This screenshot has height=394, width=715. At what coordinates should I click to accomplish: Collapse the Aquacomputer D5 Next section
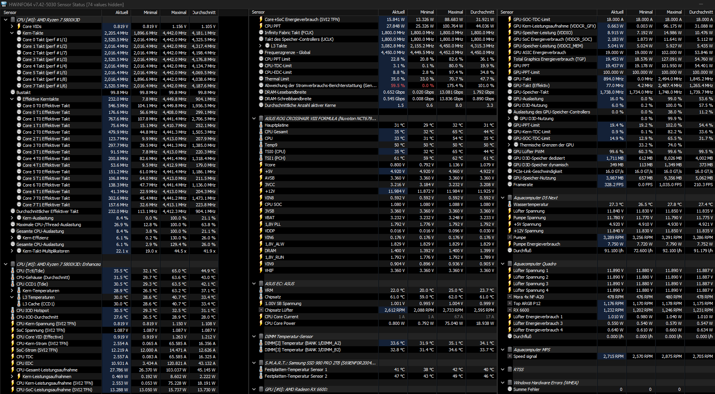pyautogui.click(x=503, y=198)
